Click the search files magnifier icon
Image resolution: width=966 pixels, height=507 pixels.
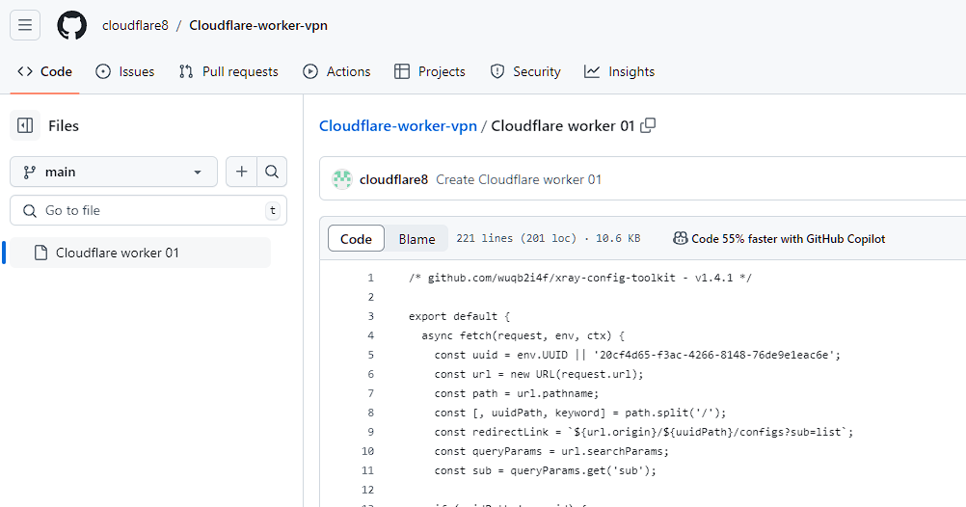[x=272, y=172]
